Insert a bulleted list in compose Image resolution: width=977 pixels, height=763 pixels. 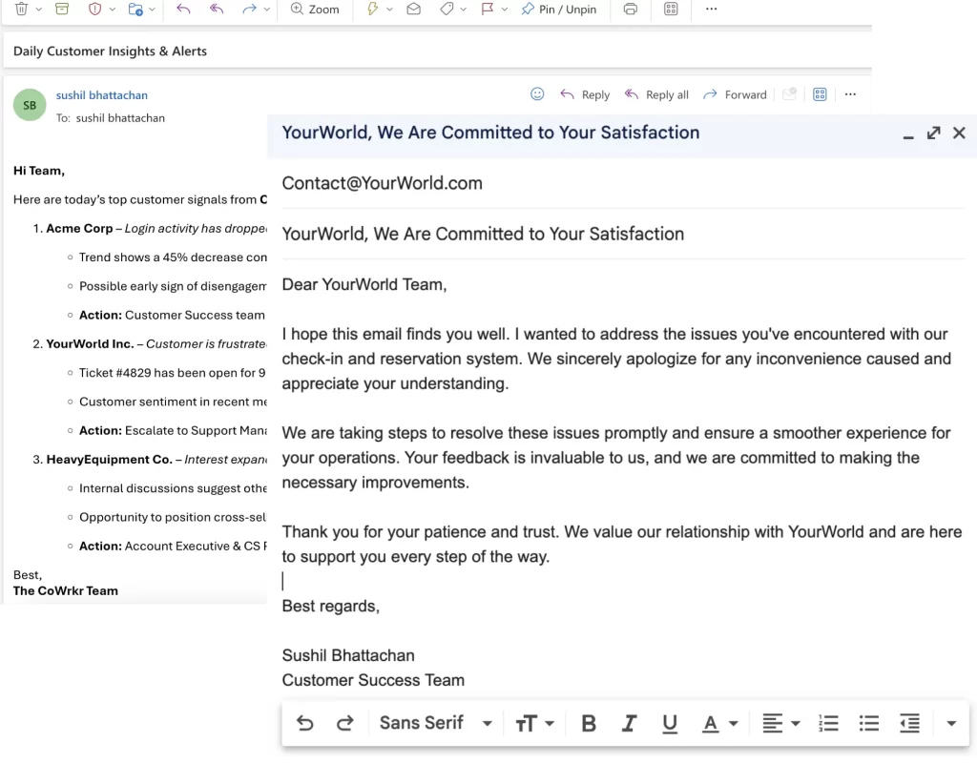click(x=868, y=723)
